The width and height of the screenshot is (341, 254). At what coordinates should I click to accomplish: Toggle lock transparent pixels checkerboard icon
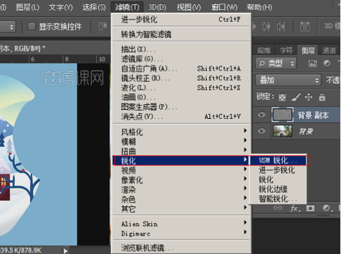click(x=282, y=97)
